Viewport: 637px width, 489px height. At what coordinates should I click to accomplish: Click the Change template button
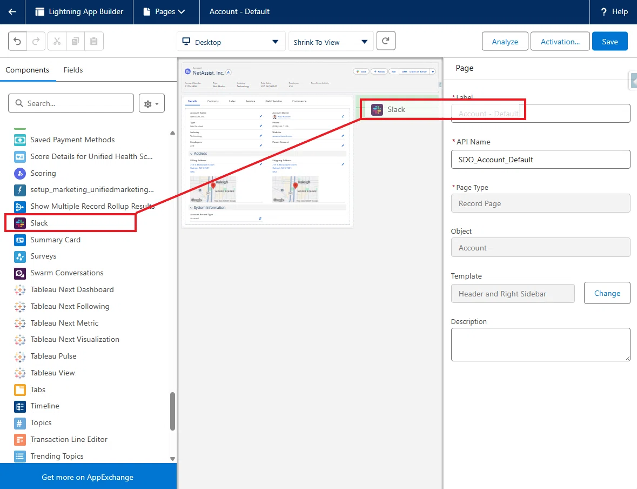pos(607,293)
